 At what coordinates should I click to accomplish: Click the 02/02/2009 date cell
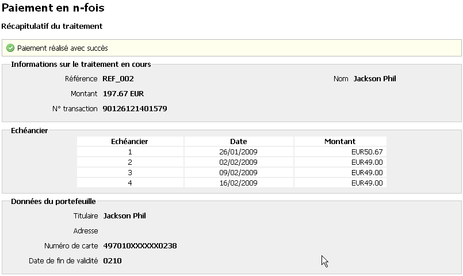[x=238, y=162]
